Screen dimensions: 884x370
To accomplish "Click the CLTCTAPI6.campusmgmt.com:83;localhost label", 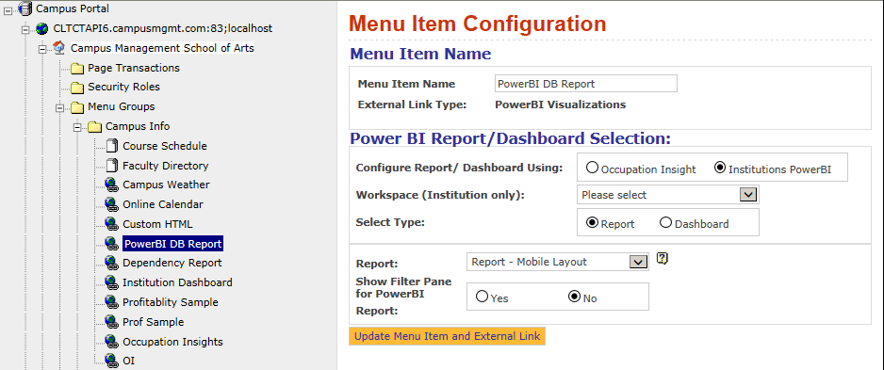I will tap(163, 28).
